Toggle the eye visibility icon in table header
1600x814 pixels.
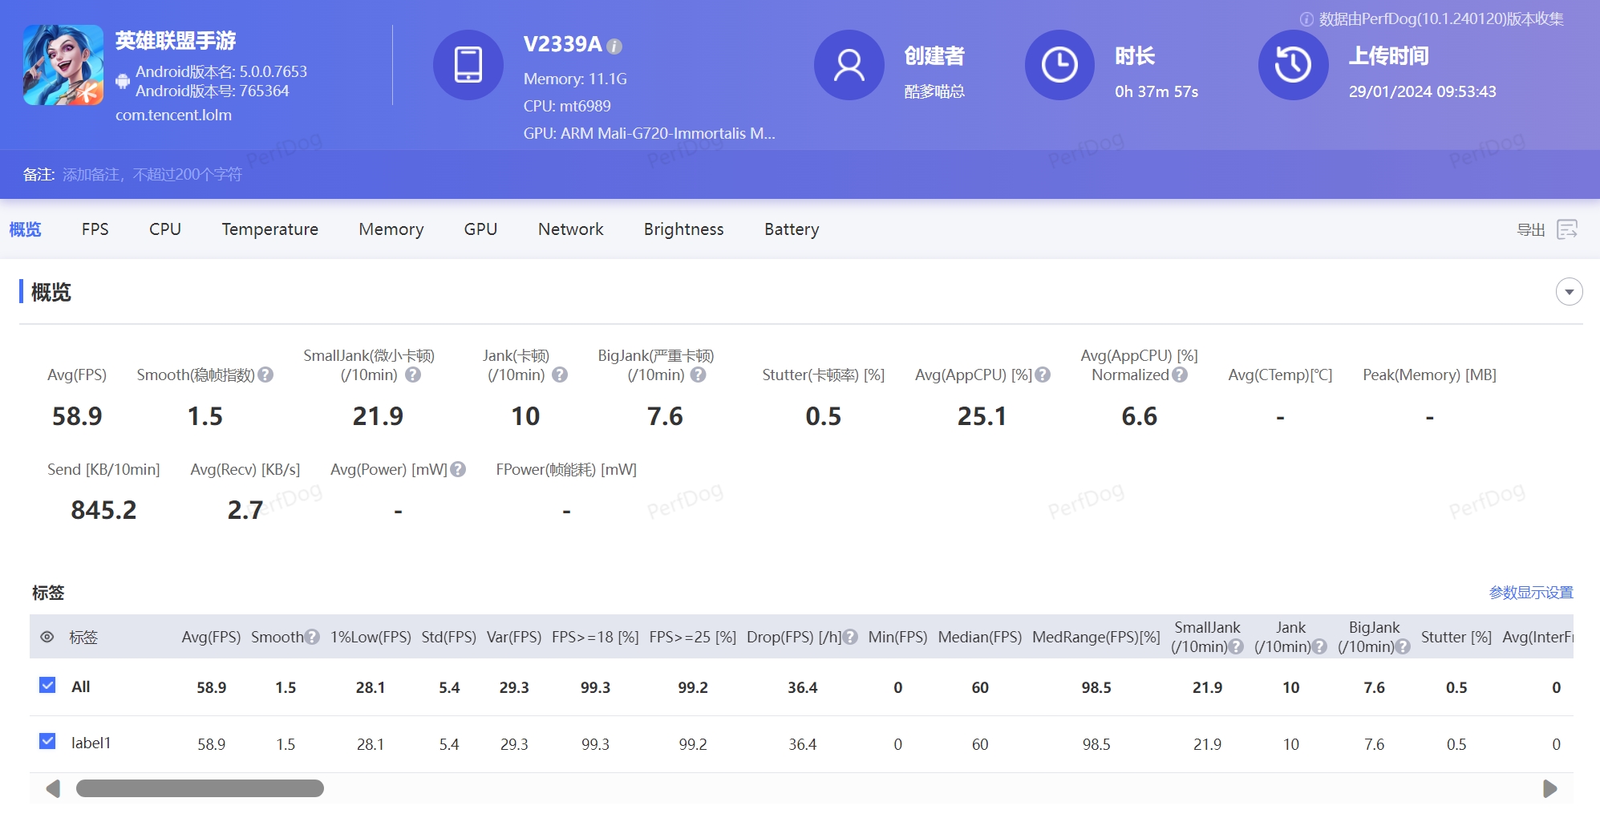[47, 637]
